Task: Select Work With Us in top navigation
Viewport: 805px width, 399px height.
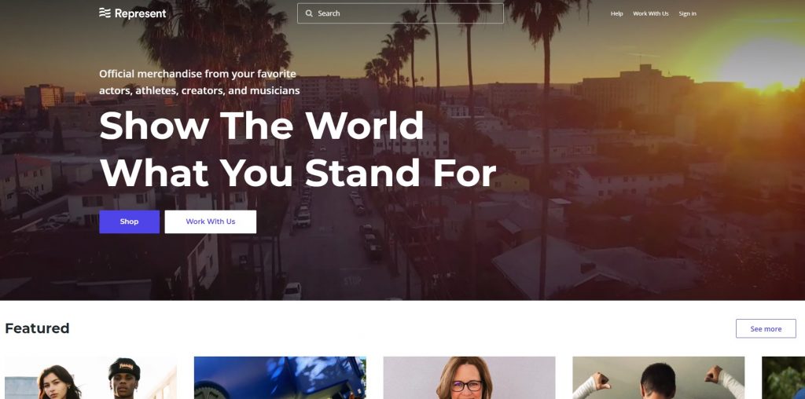Action: pos(650,14)
